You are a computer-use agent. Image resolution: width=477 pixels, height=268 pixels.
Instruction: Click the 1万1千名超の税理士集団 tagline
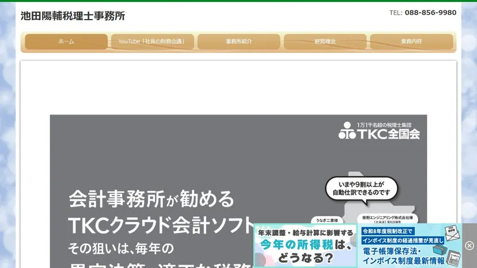(x=384, y=125)
